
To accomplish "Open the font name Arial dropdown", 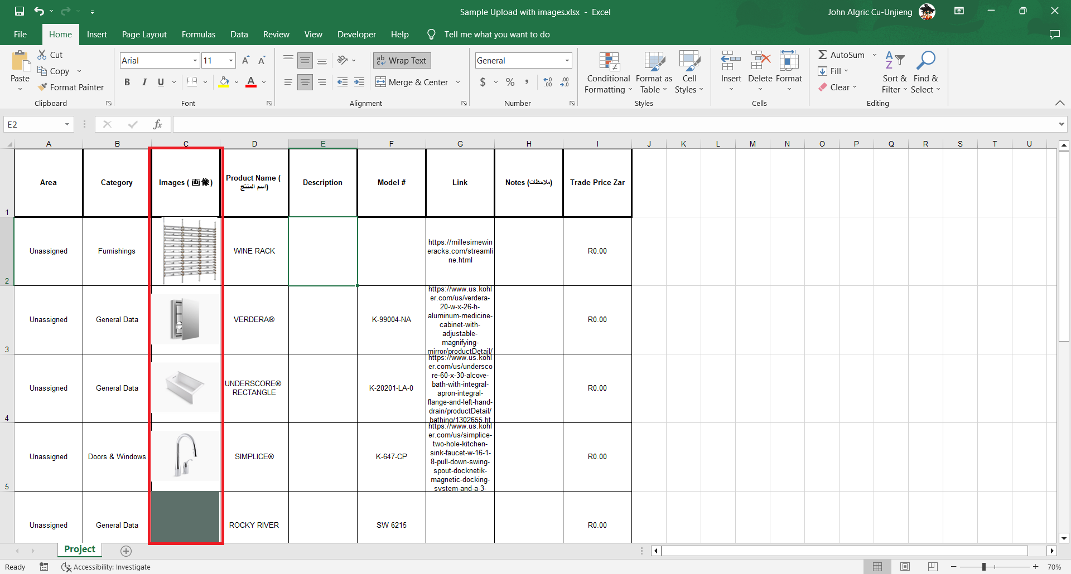I will [x=195, y=60].
